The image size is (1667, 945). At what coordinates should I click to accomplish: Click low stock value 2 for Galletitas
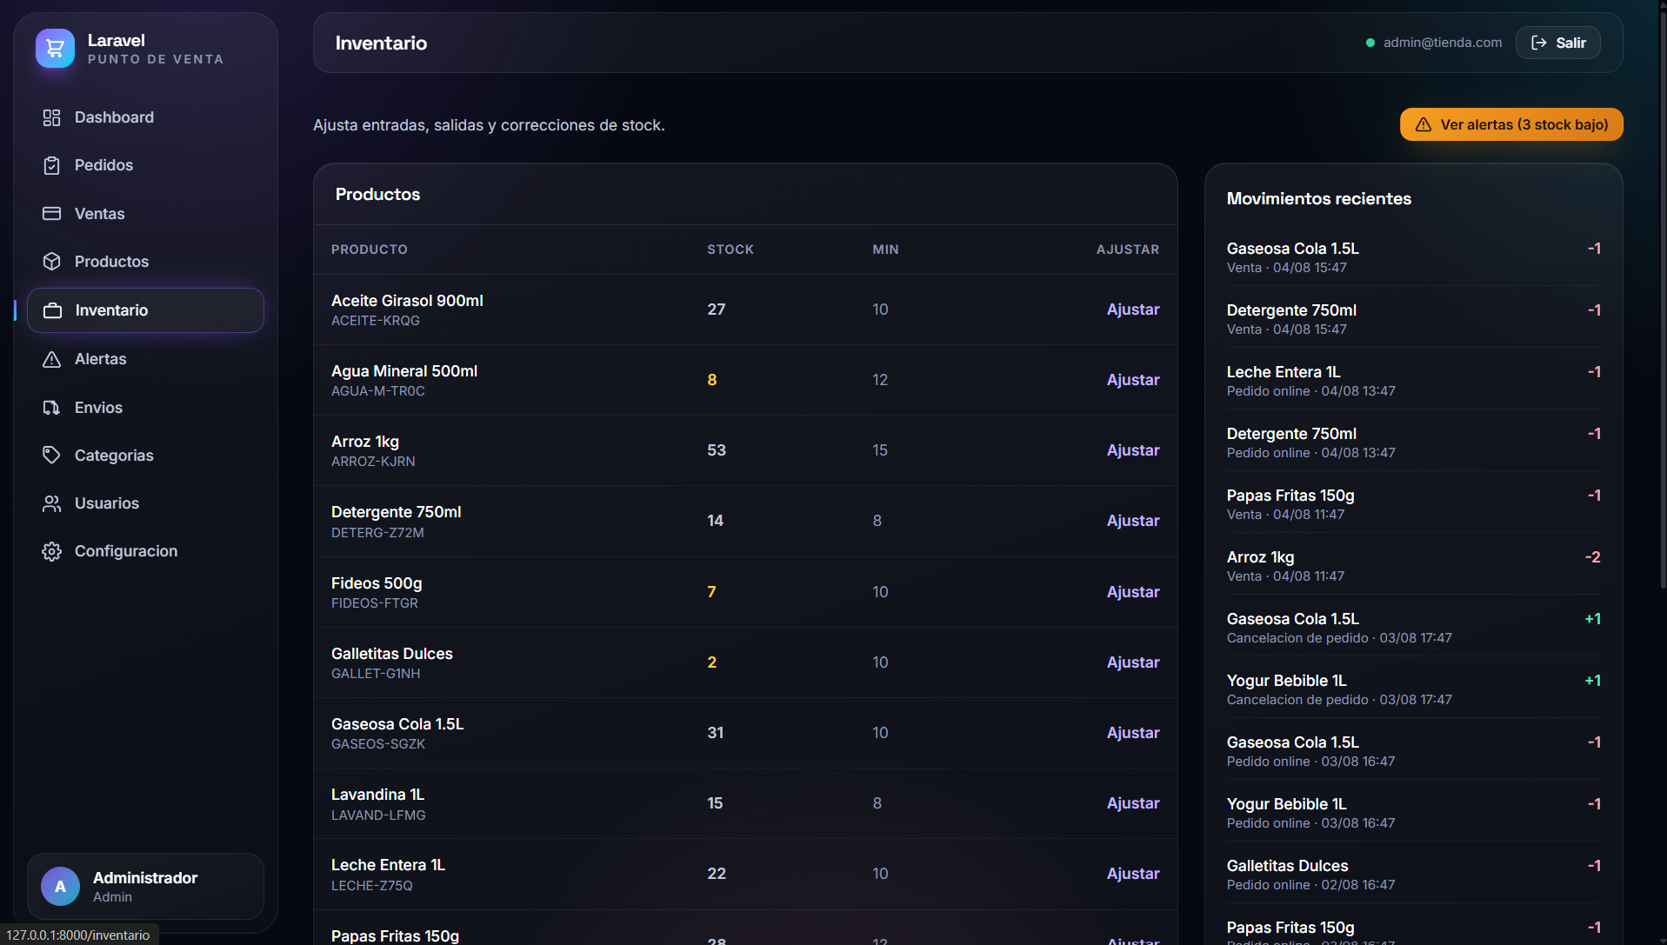point(712,662)
